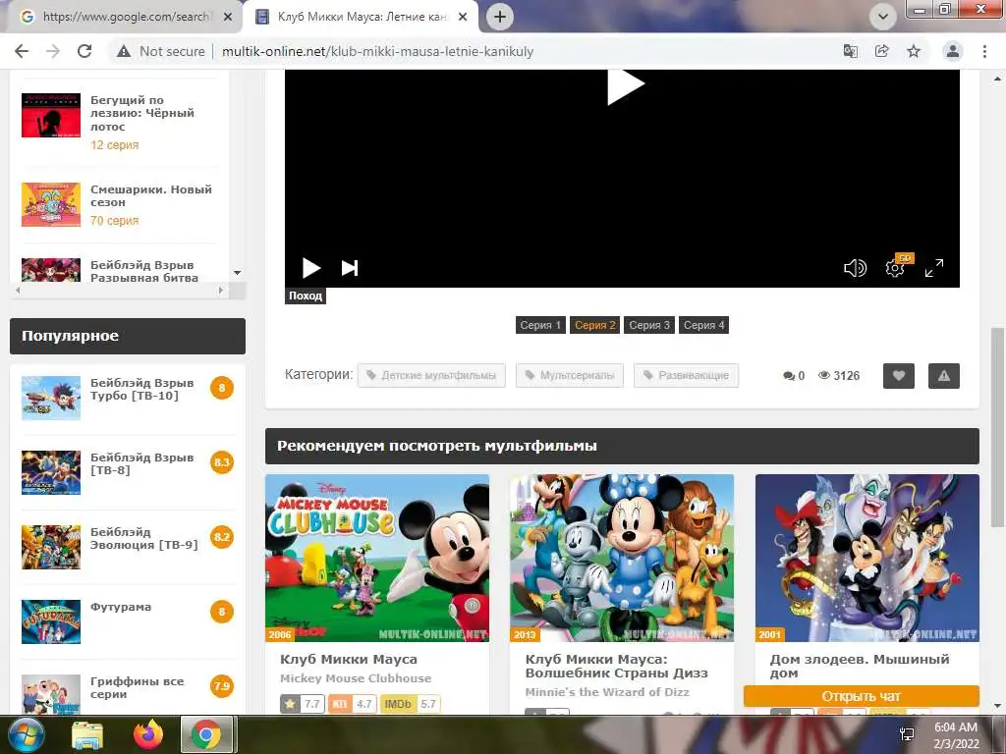
Task: Report a problem with warning triangle button
Action: click(x=944, y=376)
